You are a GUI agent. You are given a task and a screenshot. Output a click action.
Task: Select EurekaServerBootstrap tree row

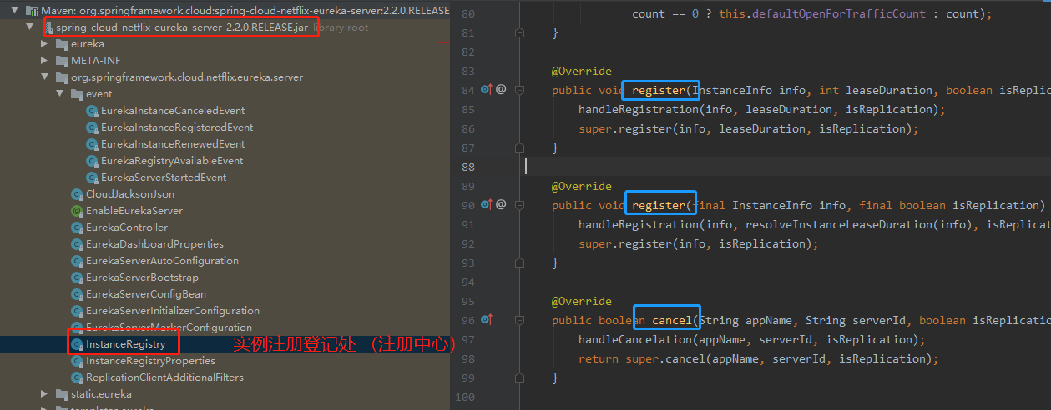coord(225,277)
